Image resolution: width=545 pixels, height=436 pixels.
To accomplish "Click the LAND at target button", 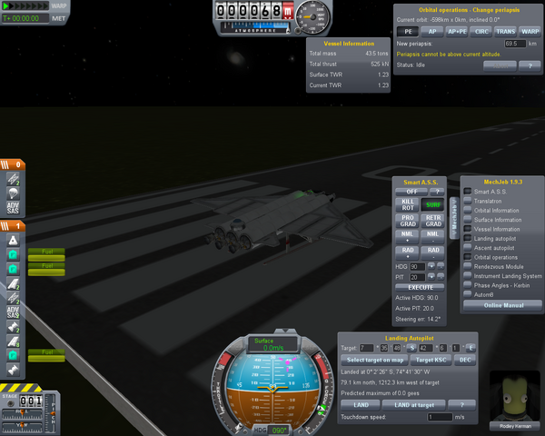I will click(x=413, y=405).
